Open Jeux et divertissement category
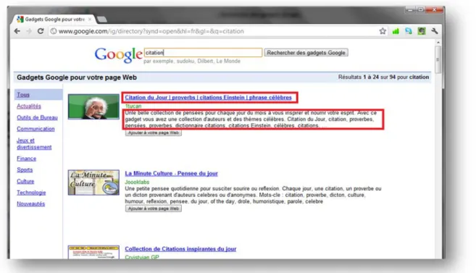The height and width of the screenshot is (273, 476). pos(34,144)
